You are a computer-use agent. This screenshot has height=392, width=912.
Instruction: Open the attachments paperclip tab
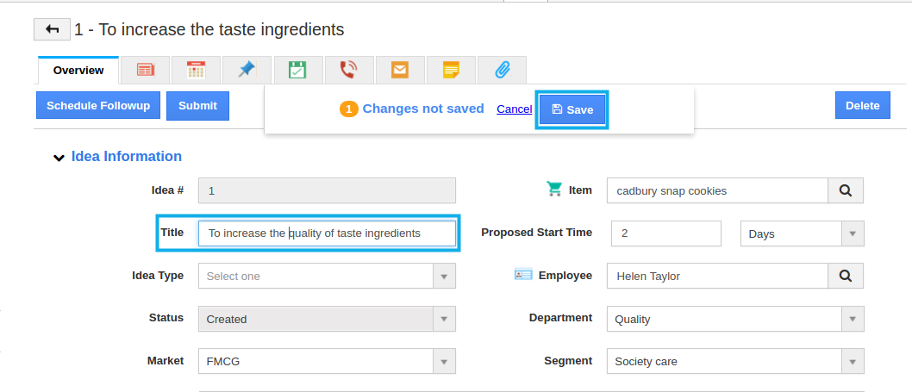(x=502, y=71)
